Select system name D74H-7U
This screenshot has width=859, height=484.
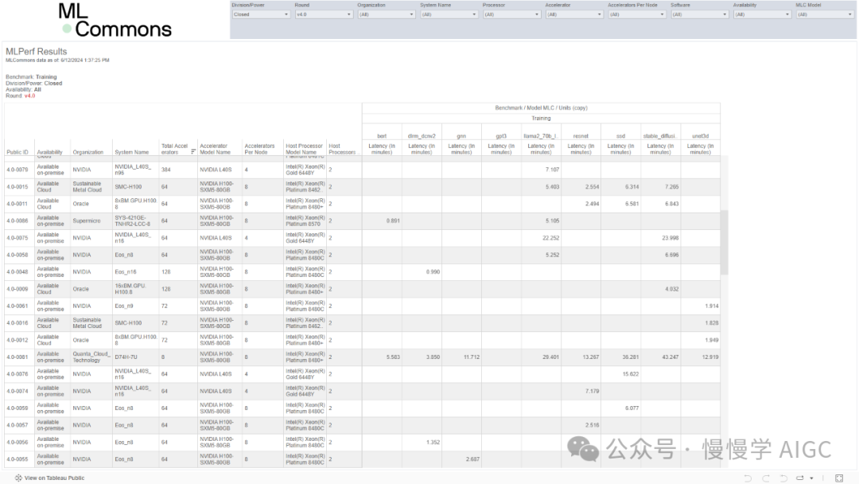pos(126,357)
